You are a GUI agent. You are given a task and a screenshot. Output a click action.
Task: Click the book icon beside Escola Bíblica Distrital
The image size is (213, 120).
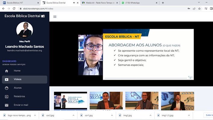point(43,16)
